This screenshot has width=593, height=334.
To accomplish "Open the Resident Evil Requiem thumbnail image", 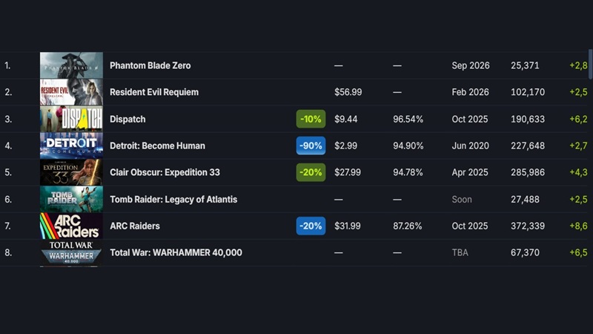I will pos(71,92).
